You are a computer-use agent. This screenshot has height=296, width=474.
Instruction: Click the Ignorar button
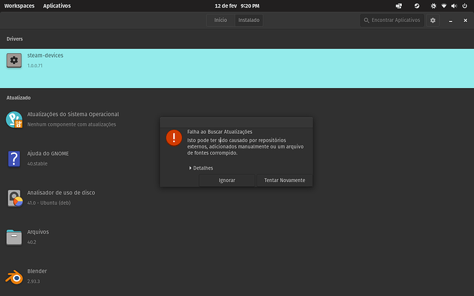(227, 180)
